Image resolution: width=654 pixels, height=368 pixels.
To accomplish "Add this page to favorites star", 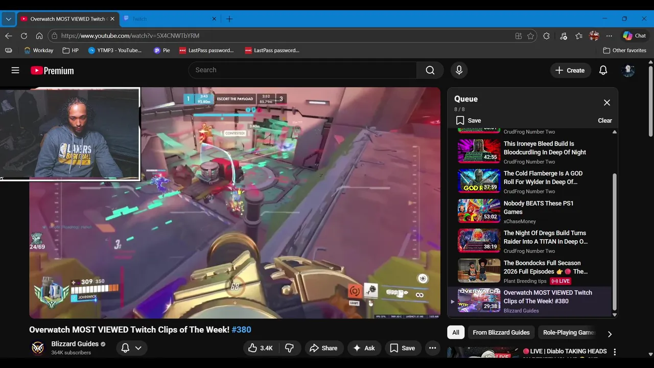I will pos(531,36).
